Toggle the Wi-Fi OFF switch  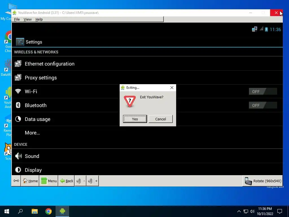pos(263,92)
